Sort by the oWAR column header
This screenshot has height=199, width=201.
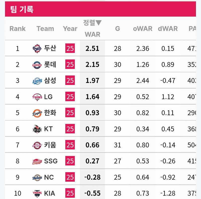(x=142, y=29)
